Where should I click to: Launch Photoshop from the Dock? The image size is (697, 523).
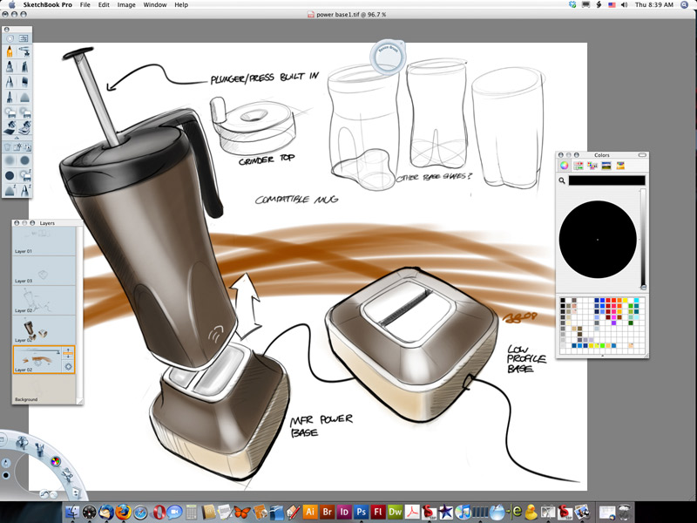click(361, 512)
